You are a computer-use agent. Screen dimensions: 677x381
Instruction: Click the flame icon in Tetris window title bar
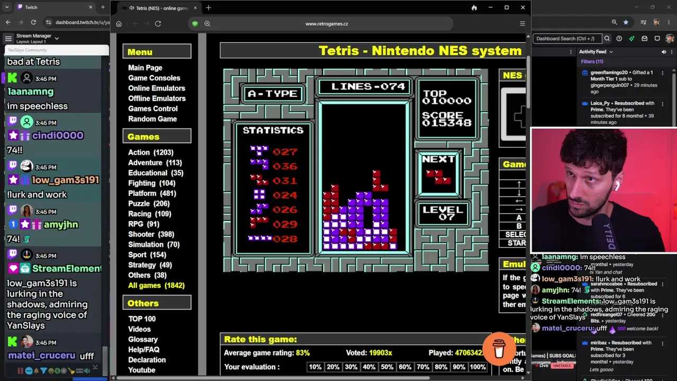point(474,8)
